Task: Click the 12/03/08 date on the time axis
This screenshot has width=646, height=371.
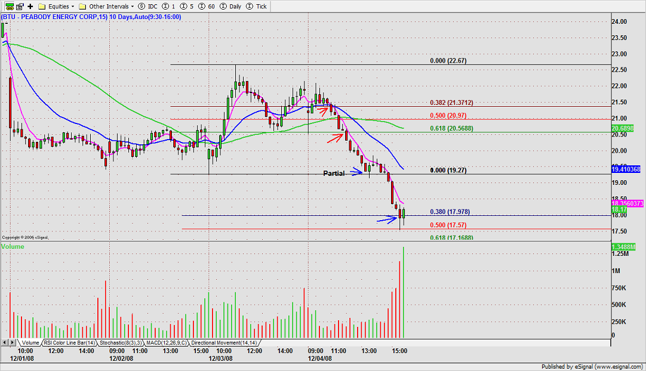Action: [220, 358]
